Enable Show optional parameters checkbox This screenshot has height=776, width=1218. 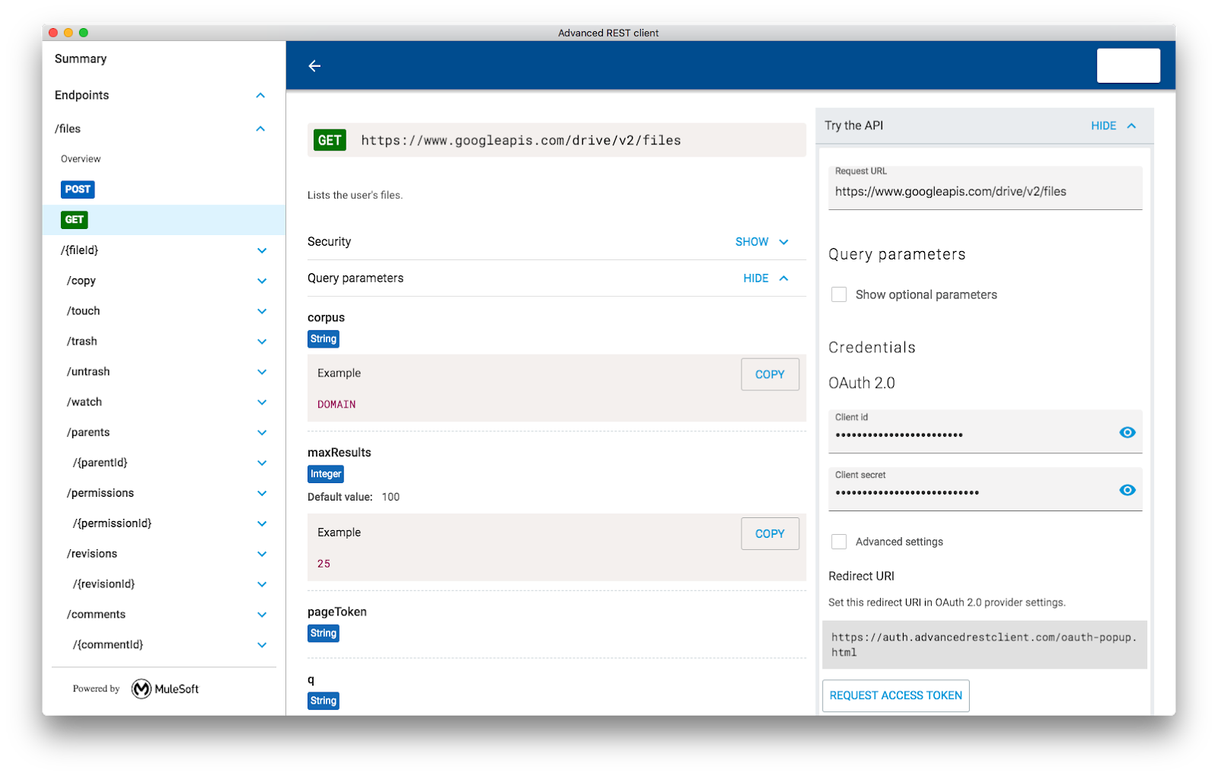[x=839, y=294]
